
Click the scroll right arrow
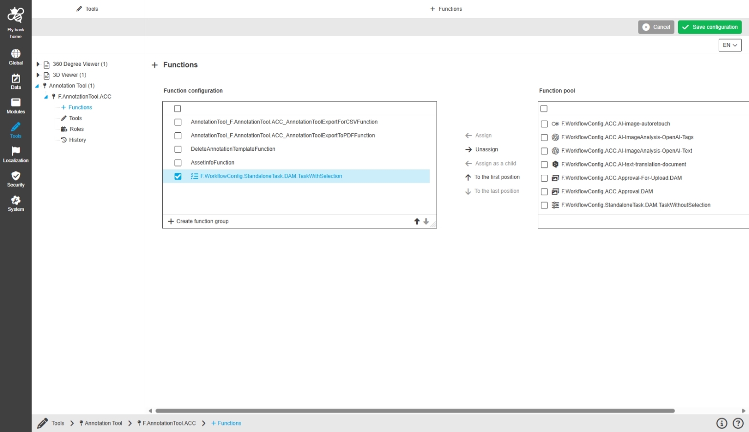pyautogui.click(x=744, y=411)
